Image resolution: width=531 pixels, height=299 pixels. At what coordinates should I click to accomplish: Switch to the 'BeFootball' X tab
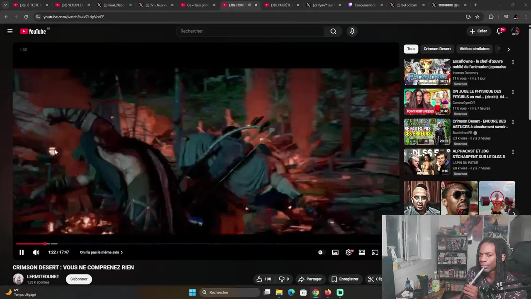407,5
